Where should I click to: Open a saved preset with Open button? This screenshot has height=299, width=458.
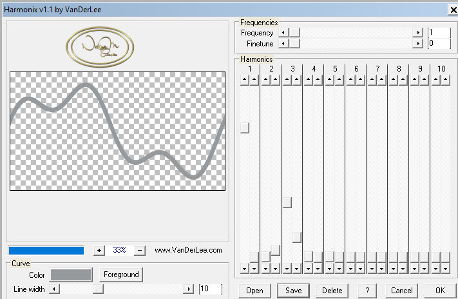[254, 291]
